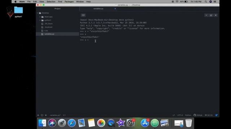
Task: Click the terminal keyboard input icon
Action: coord(83,15)
